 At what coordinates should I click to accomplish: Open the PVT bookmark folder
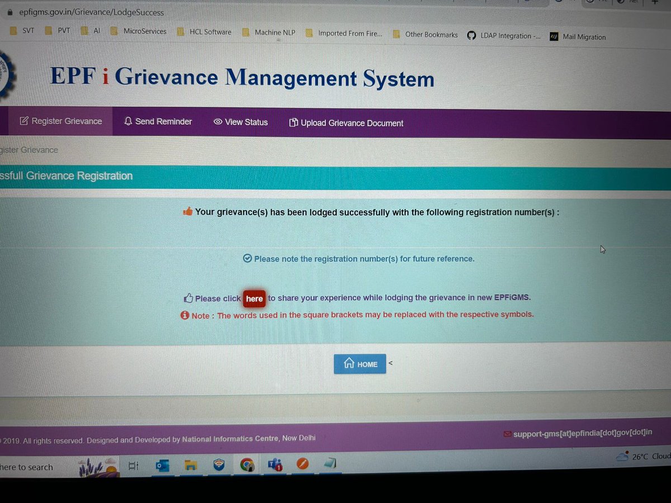click(58, 31)
